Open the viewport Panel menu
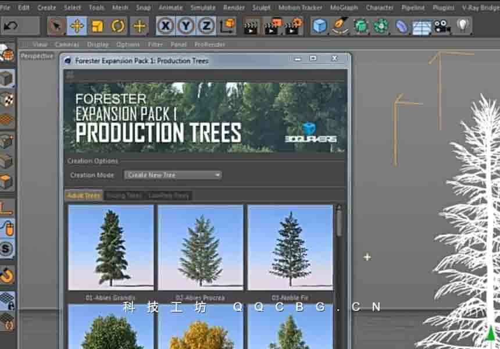The height and width of the screenshot is (349, 500). click(178, 44)
